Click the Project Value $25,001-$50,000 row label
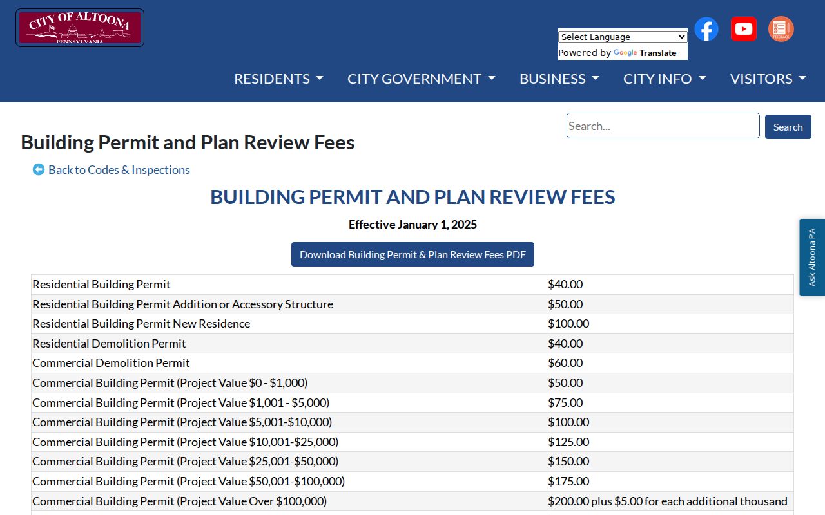825x515 pixels. (186, 462)
